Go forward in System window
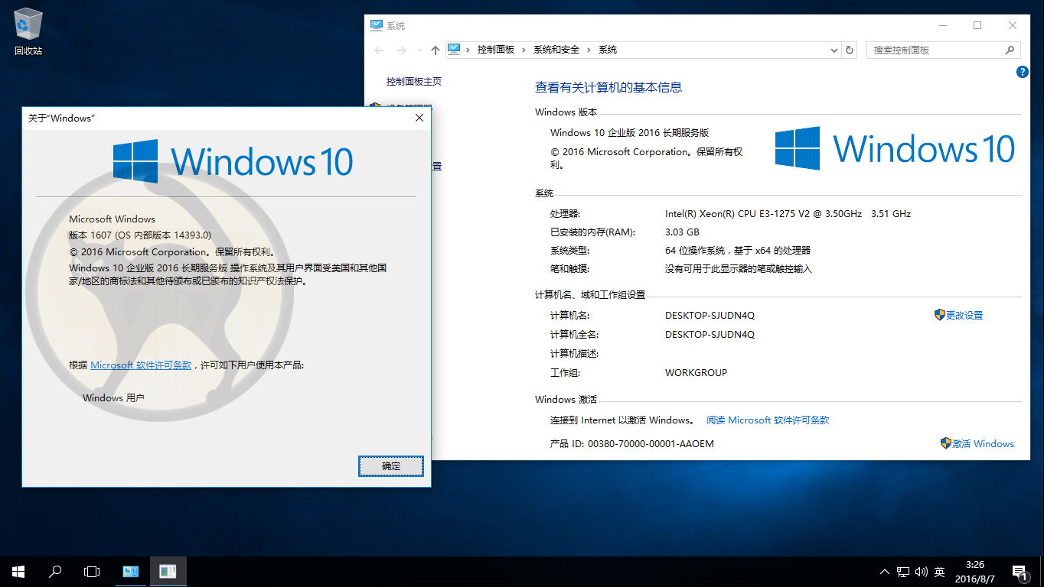 tap(402, 50)
